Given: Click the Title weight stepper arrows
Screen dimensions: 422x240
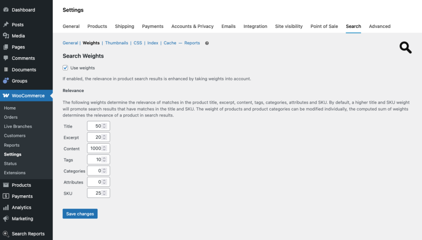Looking at the screenshot, I should coord(104,126).
